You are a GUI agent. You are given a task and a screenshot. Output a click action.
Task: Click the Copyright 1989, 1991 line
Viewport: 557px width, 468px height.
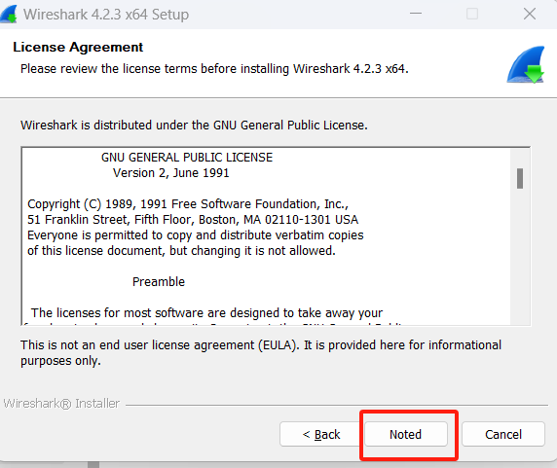(x=188, y=204)
